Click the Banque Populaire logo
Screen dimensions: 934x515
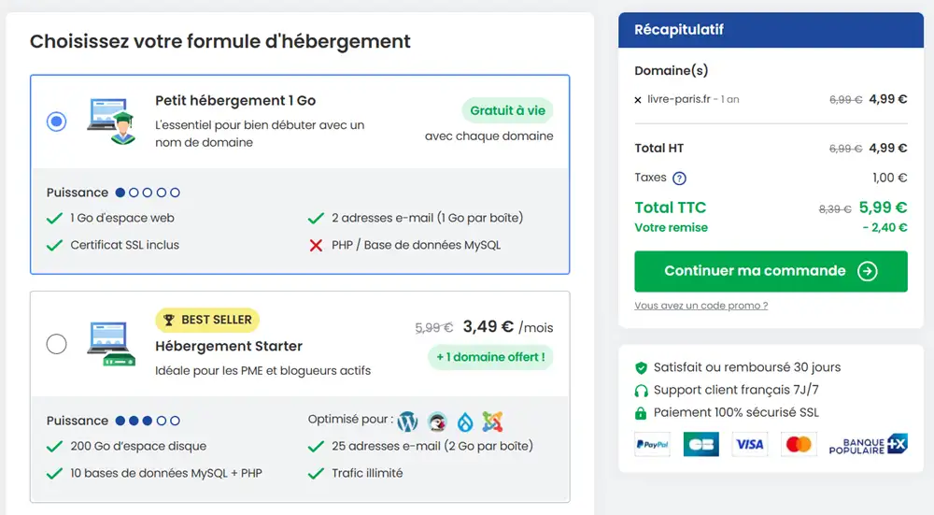tap(868, 445)
